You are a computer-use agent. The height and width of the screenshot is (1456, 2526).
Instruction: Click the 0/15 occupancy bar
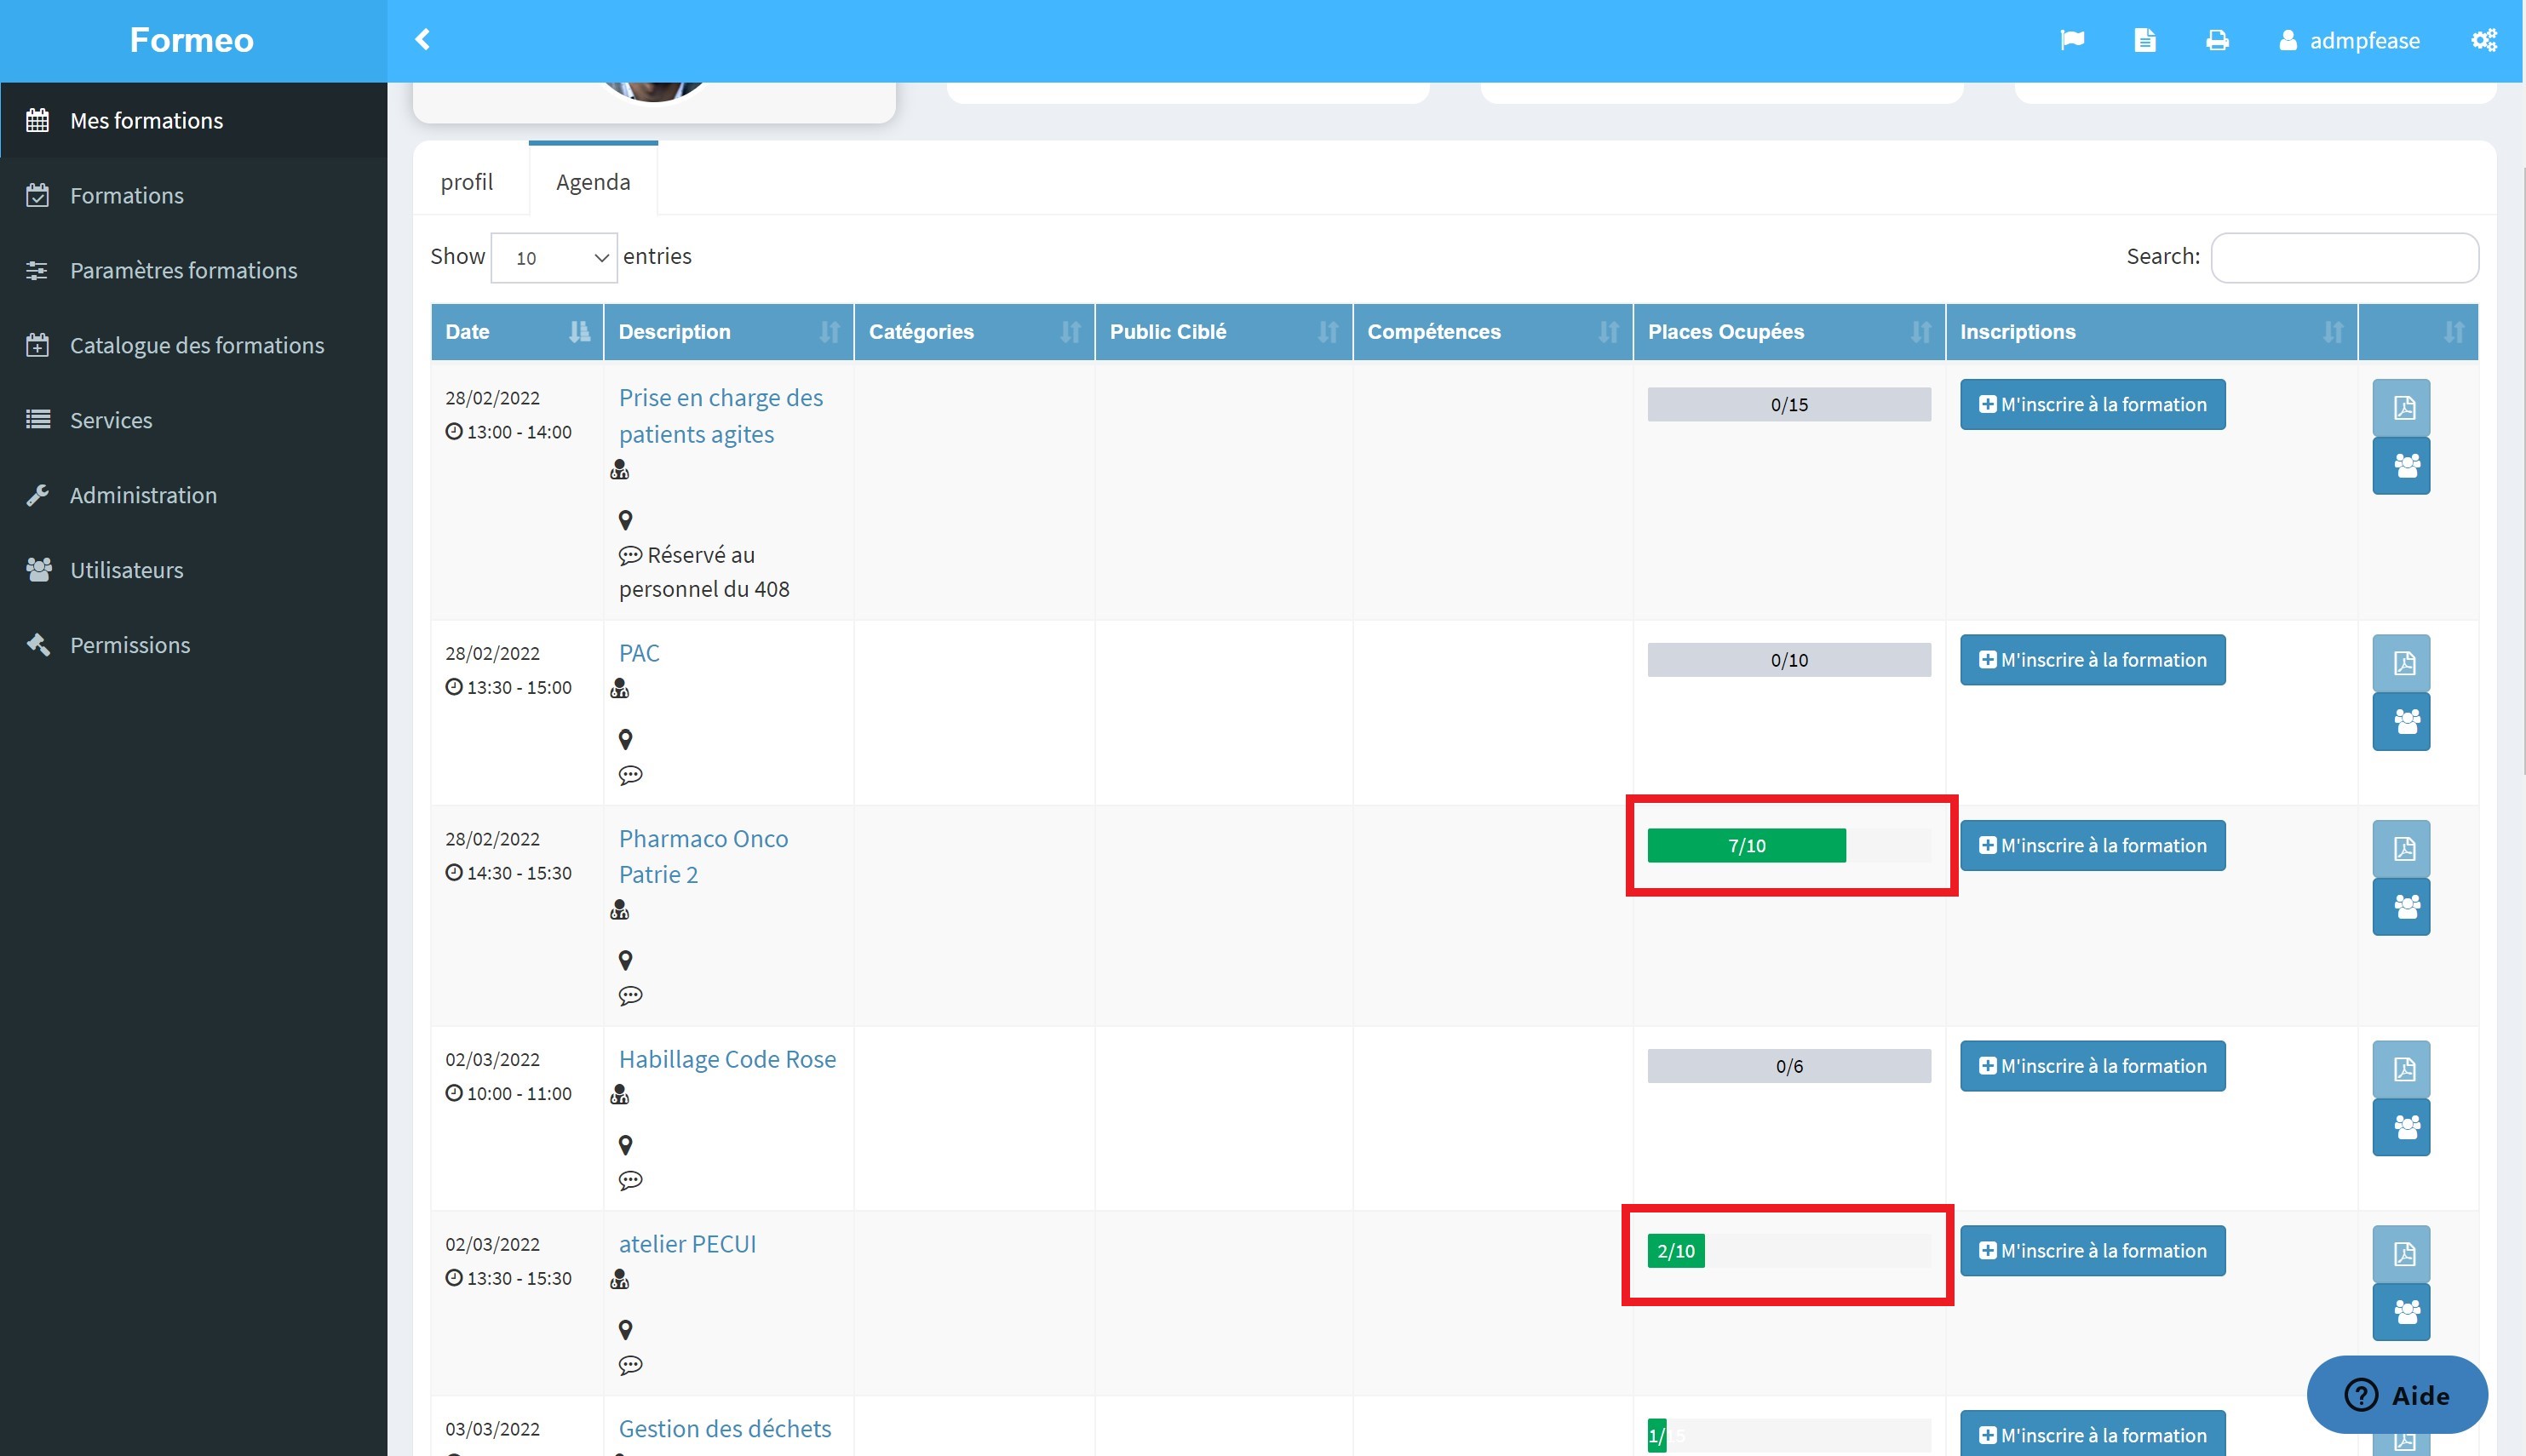[1789, 405]
